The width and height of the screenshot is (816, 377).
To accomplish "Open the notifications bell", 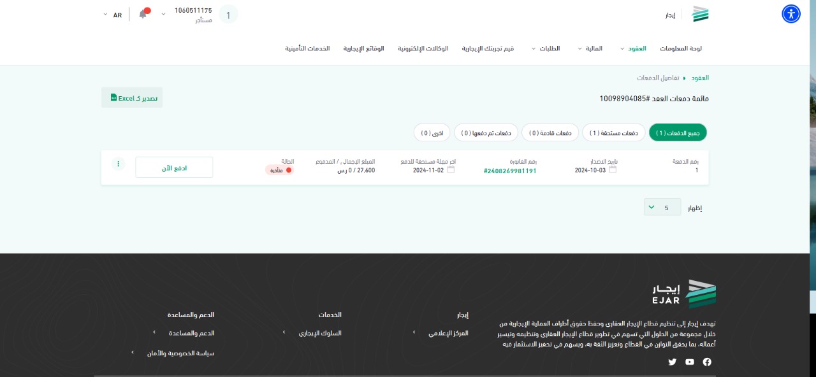I will coord(143,14).
